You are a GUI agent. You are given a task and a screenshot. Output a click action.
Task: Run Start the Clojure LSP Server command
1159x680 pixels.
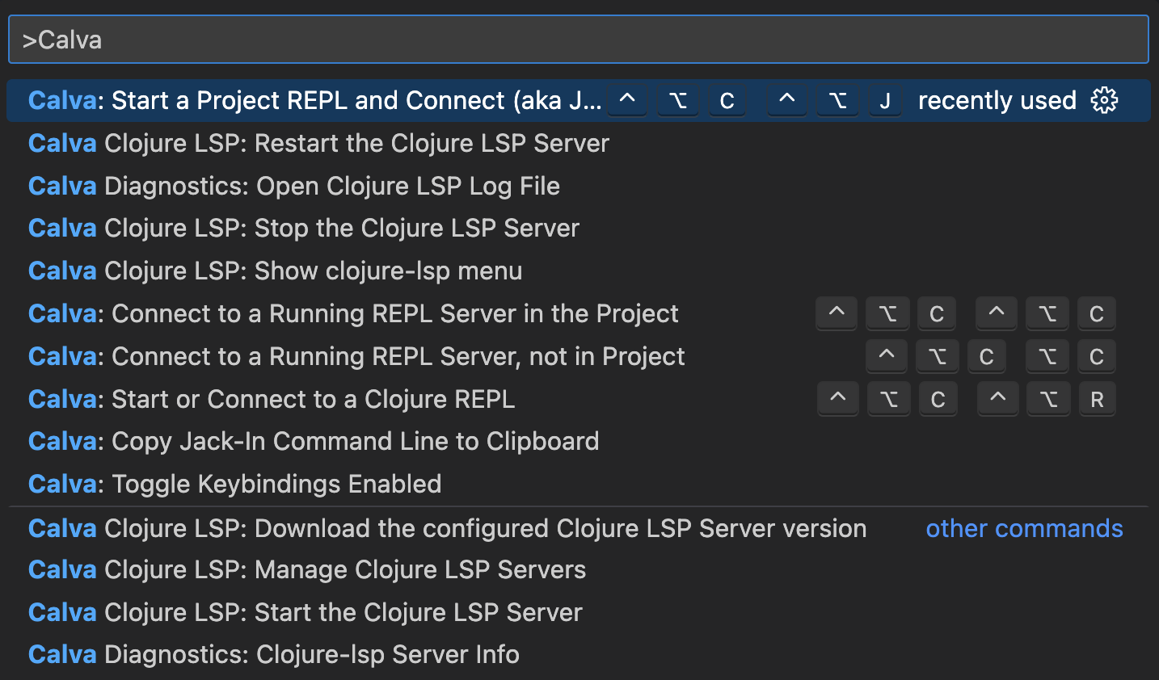(579, 612)
